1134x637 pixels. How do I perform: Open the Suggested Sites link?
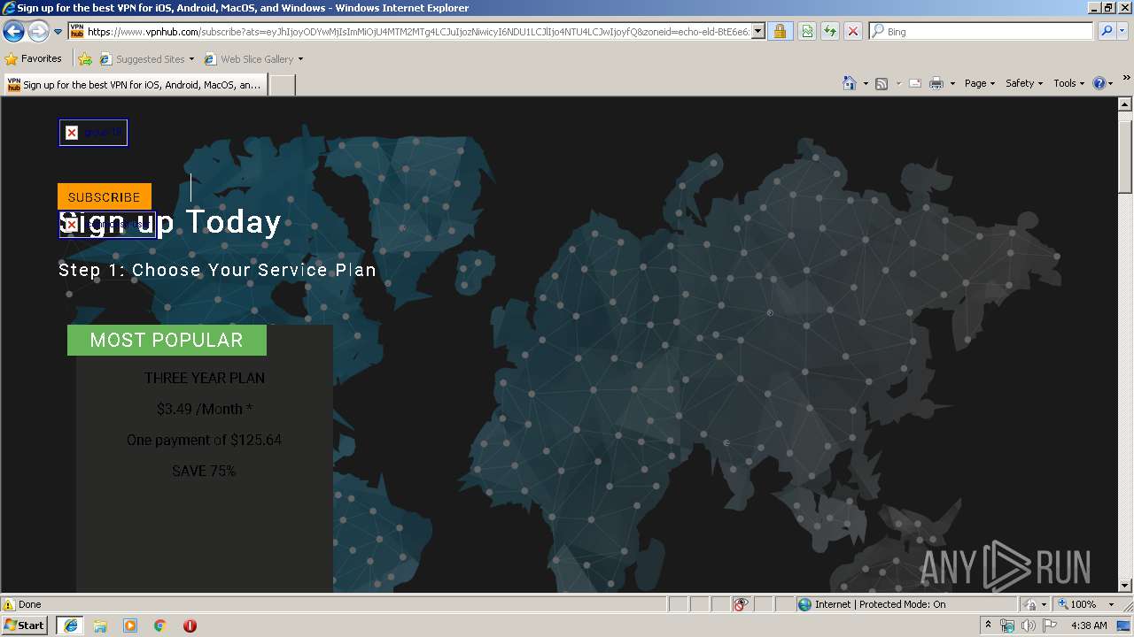click(146, 59)
